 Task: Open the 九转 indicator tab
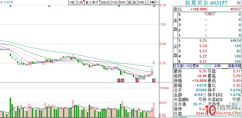(x=80, y=2)
